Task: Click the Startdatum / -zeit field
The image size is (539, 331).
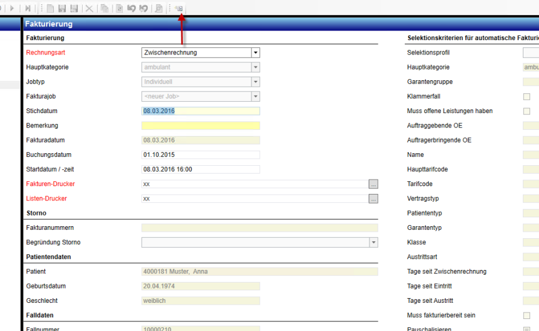Action: [x=201, y=169]
